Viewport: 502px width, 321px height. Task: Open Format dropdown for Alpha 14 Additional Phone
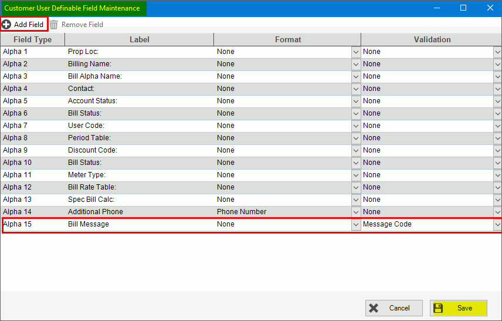click(356, 212)
